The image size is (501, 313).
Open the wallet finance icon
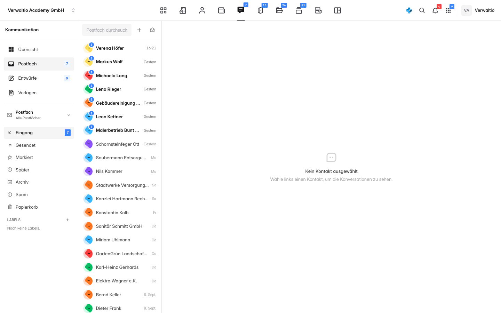(x=221, y=10)
